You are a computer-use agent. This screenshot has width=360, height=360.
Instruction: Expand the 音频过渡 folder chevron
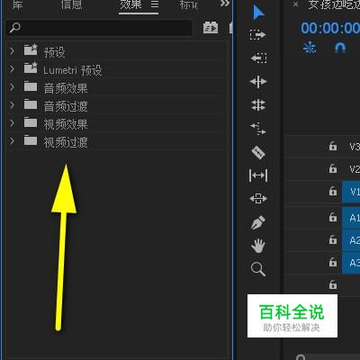click(x=12, y=105)
